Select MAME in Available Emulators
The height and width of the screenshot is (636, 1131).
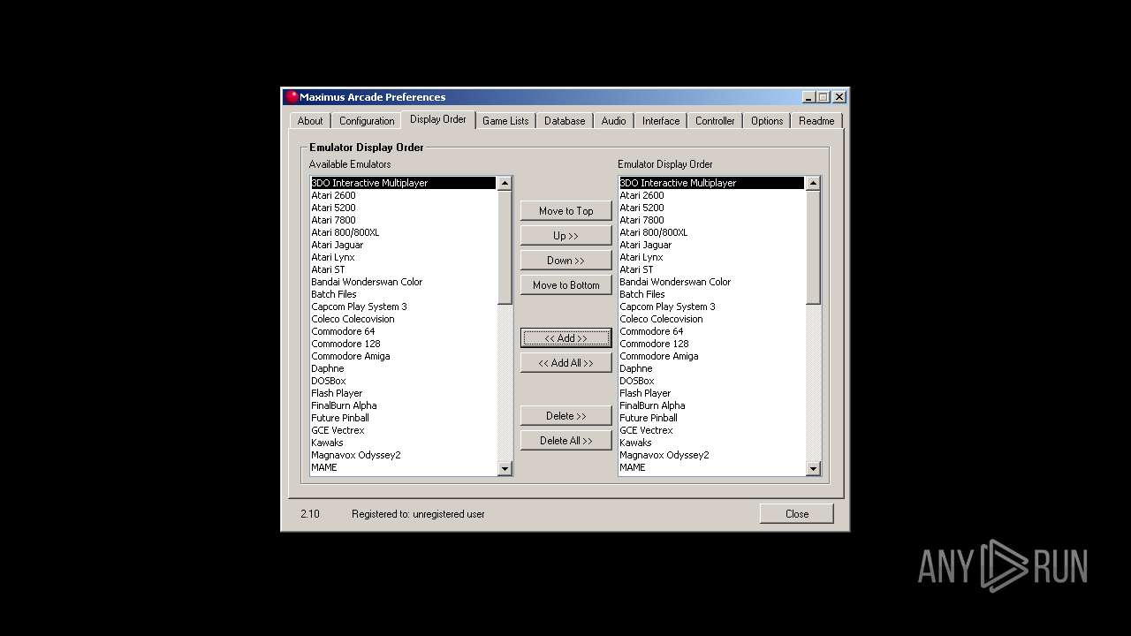tap(403, 467)
